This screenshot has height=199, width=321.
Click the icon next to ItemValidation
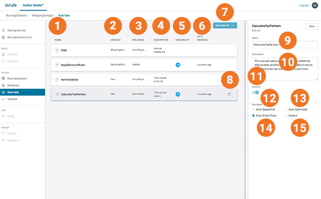point(57,80)
